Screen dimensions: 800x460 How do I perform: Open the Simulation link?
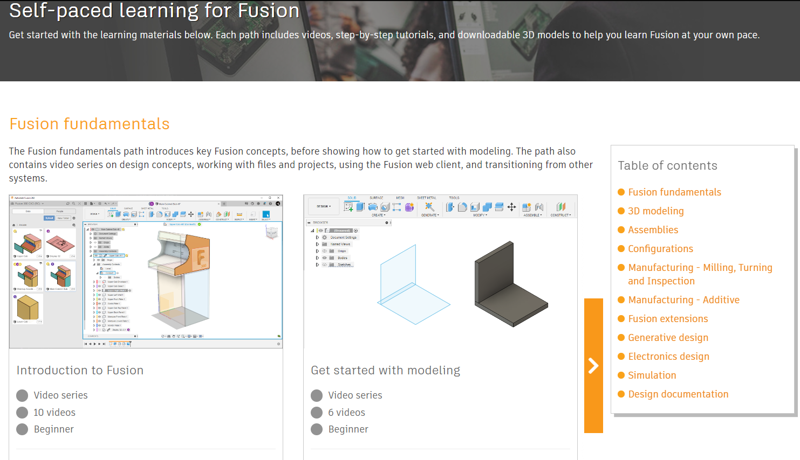coord(652,375)
